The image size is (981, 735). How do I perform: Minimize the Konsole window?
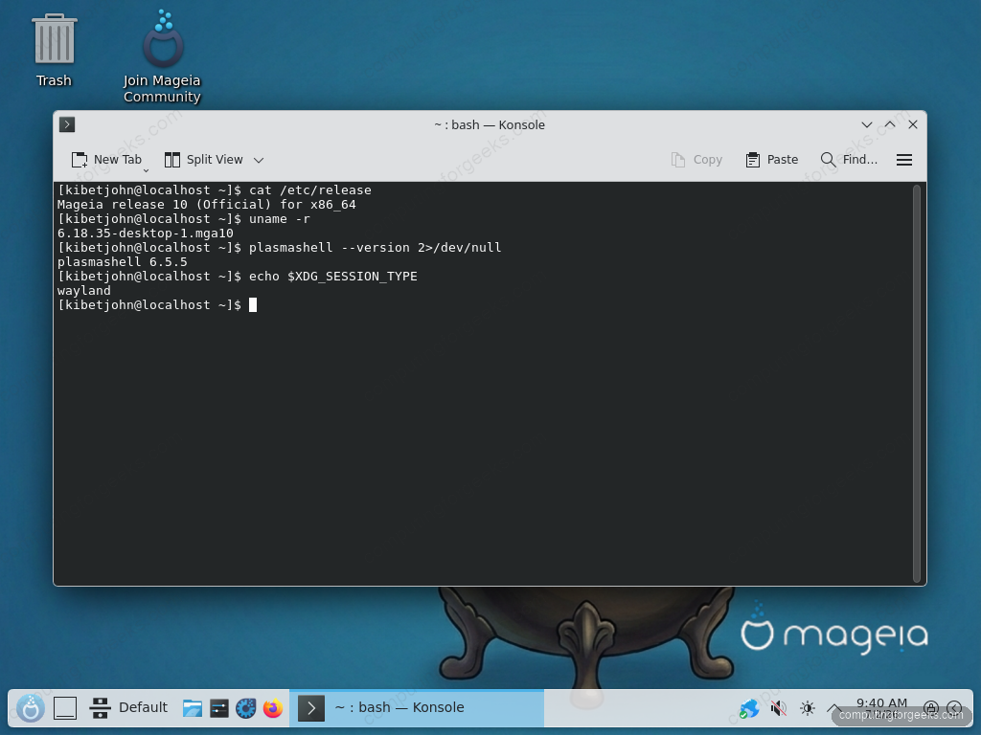866,124
